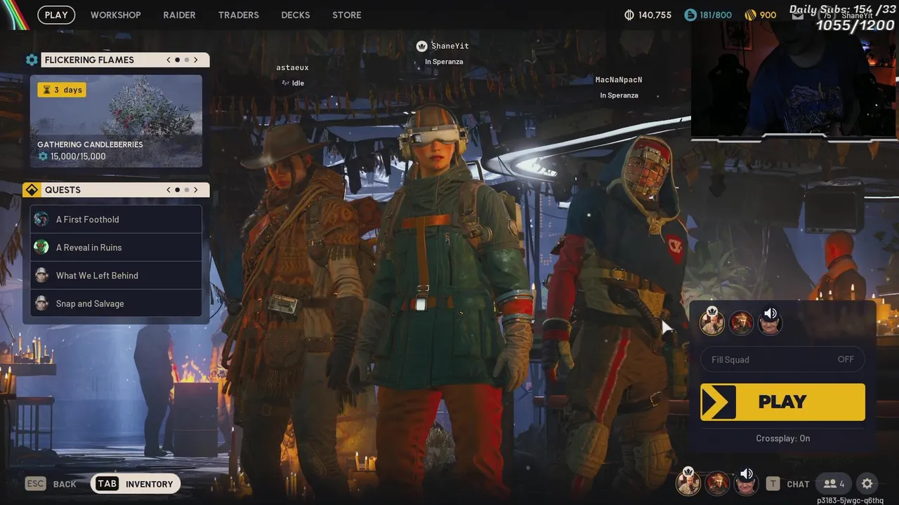Go to next Quests page
Viewport: 899px width, 505px height.
(x=196, y=190)
